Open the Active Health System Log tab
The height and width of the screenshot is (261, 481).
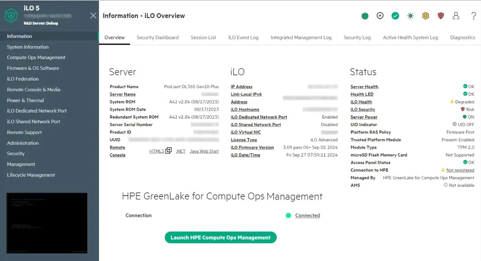coord(410,38)
